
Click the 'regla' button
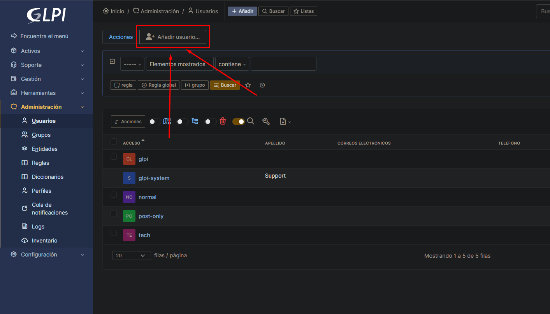tap(123, 85)
